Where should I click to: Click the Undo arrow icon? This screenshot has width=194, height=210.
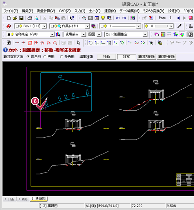pyautogui.click(x=118, y=18)
